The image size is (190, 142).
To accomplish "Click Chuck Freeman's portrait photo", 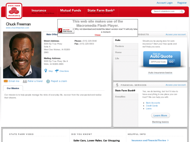I will click(x=22, y=55).
